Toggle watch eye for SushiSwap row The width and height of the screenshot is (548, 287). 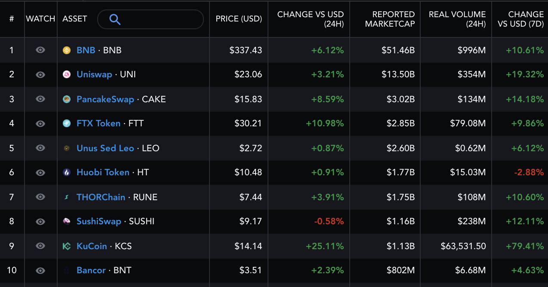40,222
